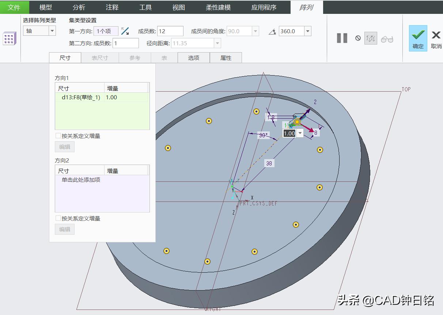Cancel the pattern with the 取消 X icon
Image resolution: width=443 pixels, height=315 pixels.
[436, 35]
